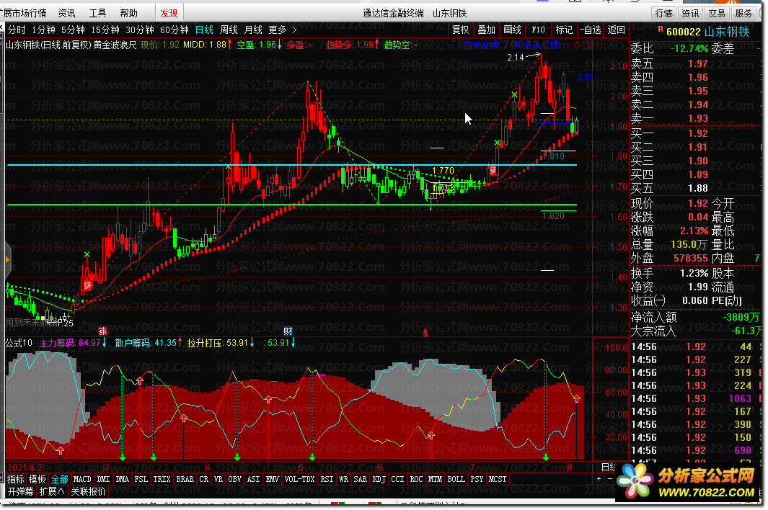
Task: Select the 30分钟 period
Action: pos(140,30)
